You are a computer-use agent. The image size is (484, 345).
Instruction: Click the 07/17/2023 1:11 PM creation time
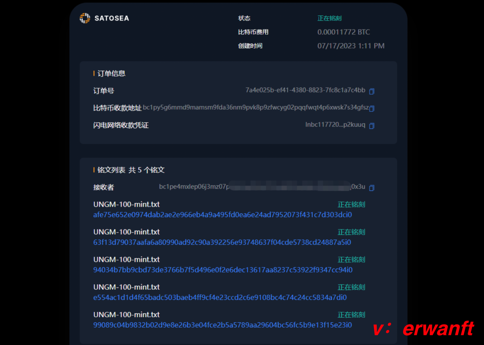351,46
